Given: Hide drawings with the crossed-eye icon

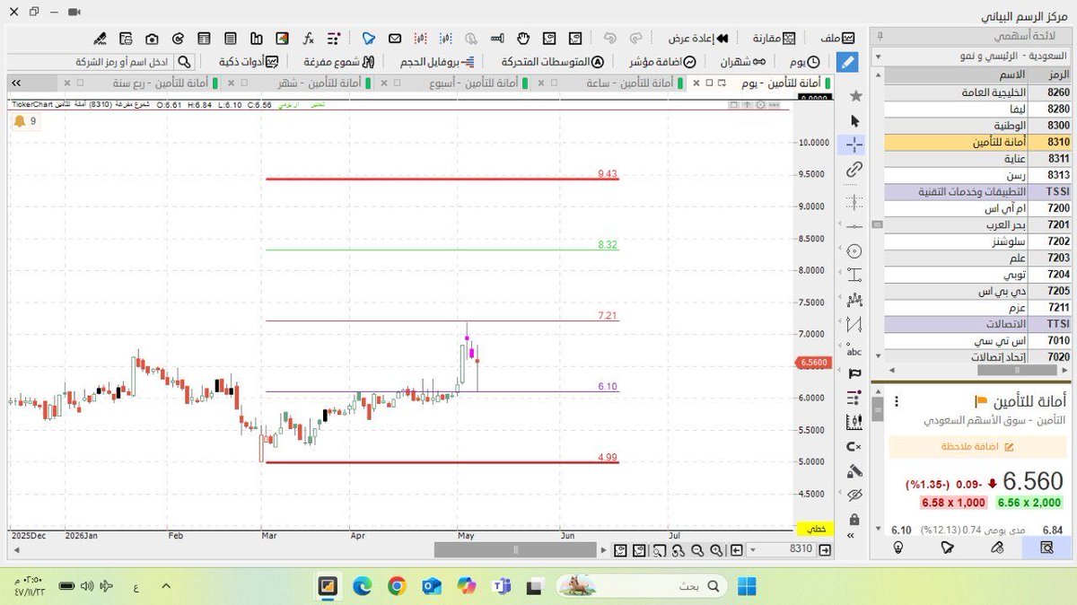Looking at the screenshot, I should (854, 495).
